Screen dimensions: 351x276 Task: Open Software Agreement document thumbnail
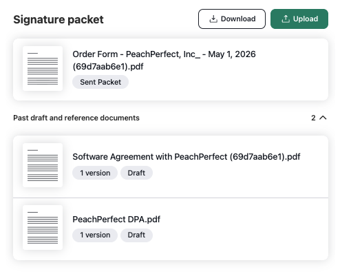click(43, 165)
